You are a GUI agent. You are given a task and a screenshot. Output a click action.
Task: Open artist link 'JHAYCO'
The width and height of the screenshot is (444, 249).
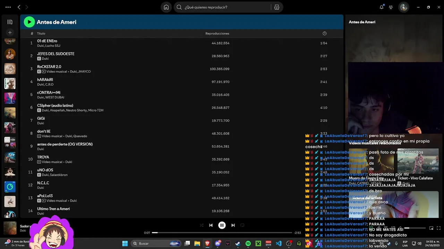pos(84,72)
